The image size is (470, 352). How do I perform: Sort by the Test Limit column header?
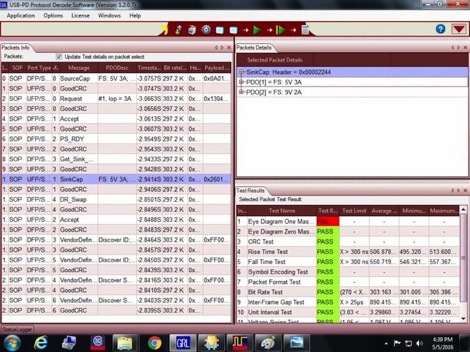pyautogui.click(x=354, y=211)
